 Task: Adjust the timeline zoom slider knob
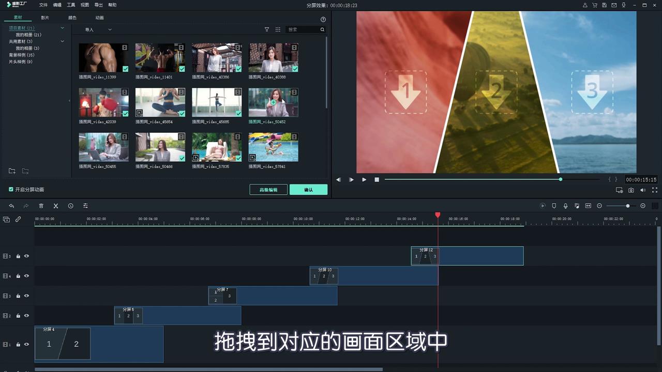(x=628, y=206)
